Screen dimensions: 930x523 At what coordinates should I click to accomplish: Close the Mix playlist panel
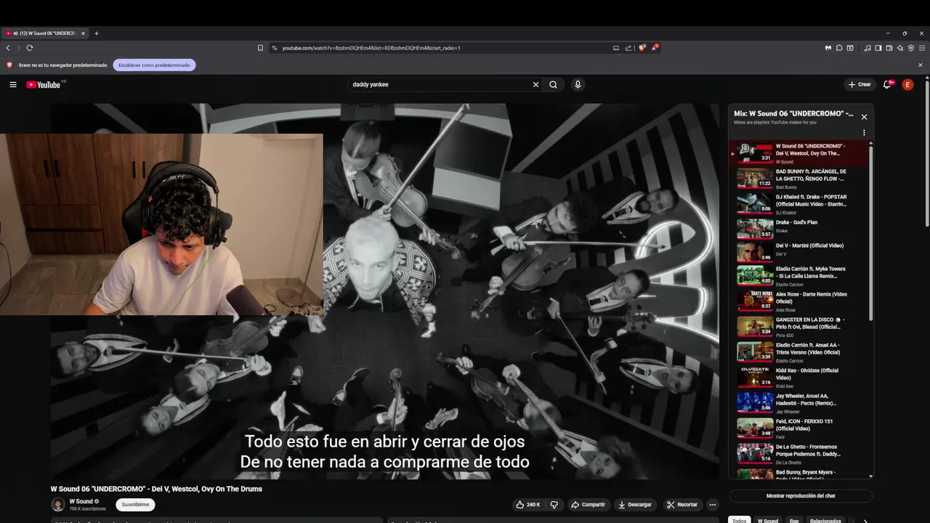(x=864, y=116)
